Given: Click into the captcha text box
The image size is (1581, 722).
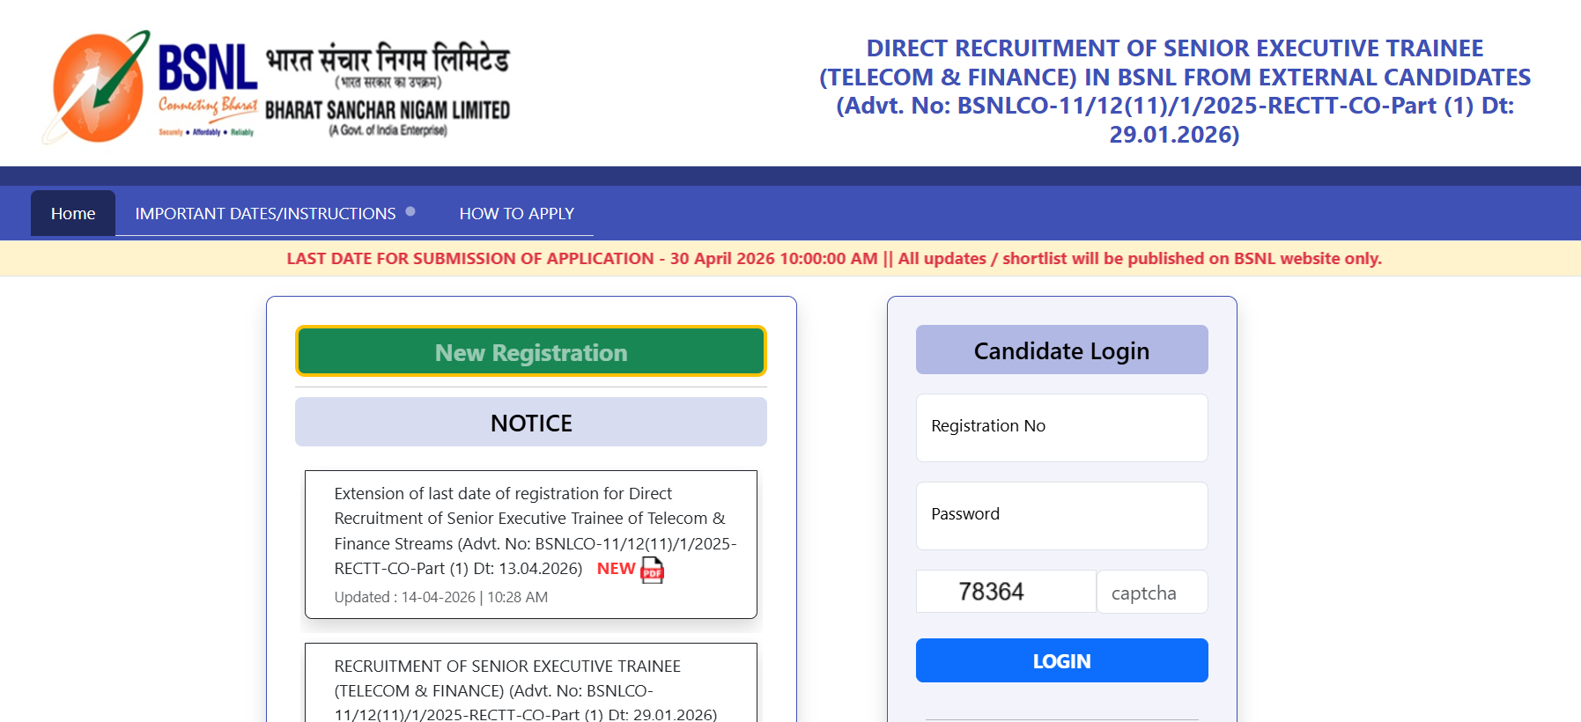Looking at the screenshot, I should (x=1151, y=593).
